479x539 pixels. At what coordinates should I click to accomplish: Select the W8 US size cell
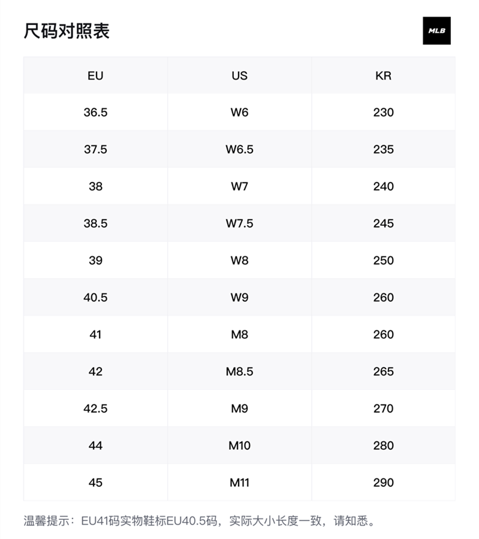click(239, 261)
